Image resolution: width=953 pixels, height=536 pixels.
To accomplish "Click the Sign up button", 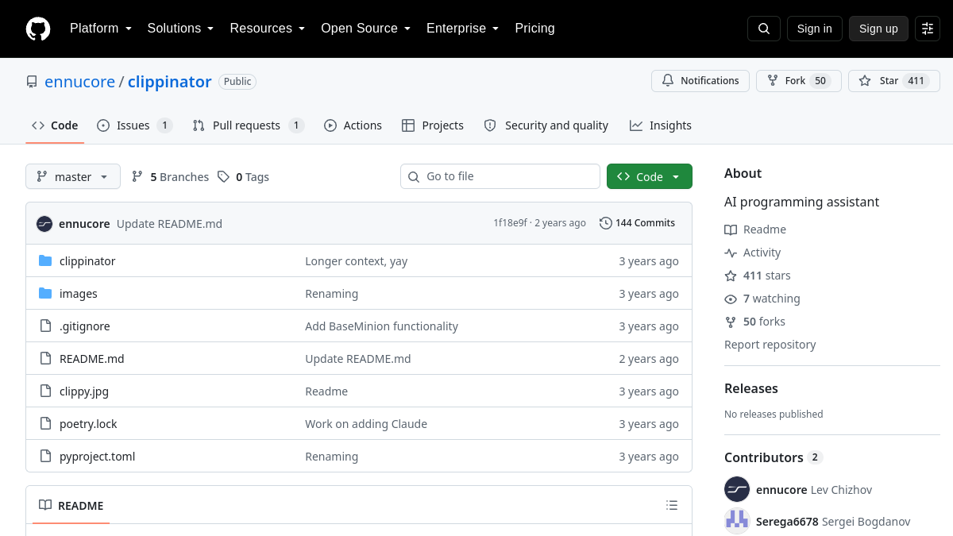I will coord(878,29).
